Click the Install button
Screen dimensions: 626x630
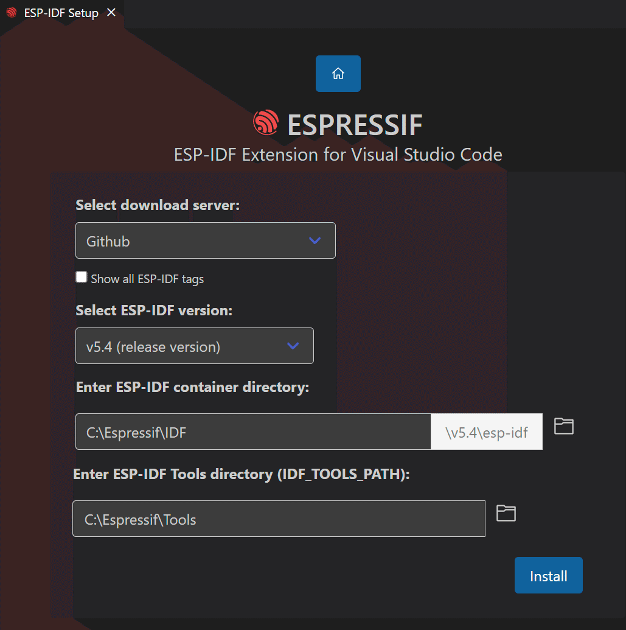pos(548,575)
